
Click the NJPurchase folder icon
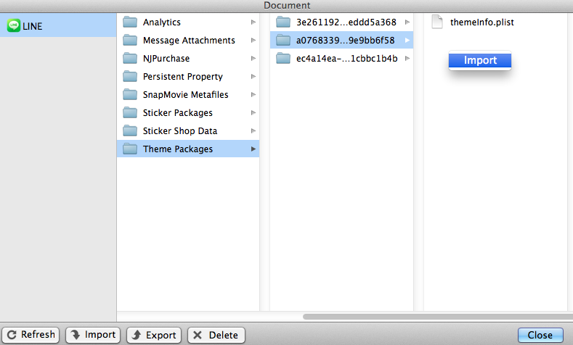pos(130,59)
